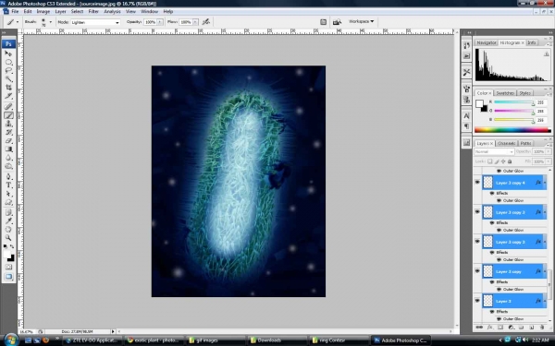Open the layer blend mode dropdown
This screenshot has height=346, width=555.
(x=494, y=151)
